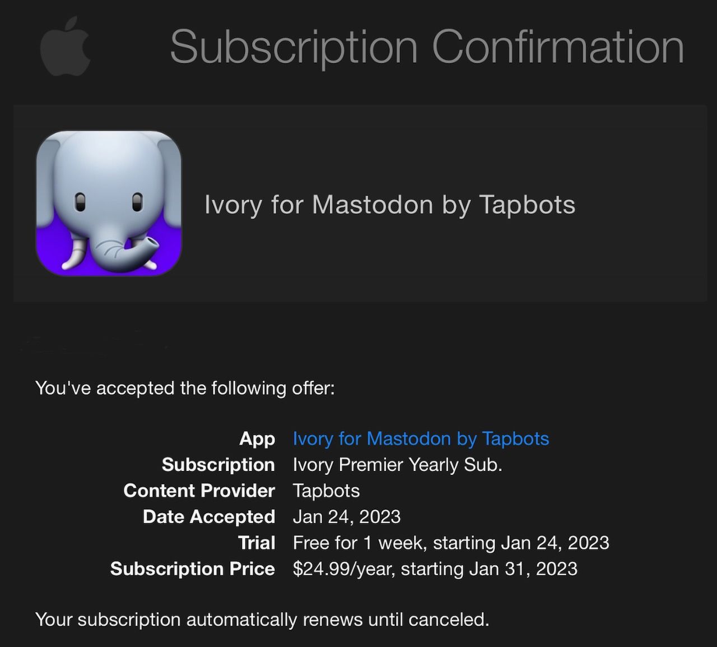This screenshot has height=647, width=717.
Task: Click the blue Ivory for Mastodon link
Action: point(421,438)
